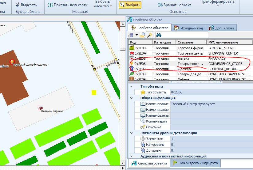Collapse the Тип объекта section
The image size is (253, 170).
click(x=132, y=86)
